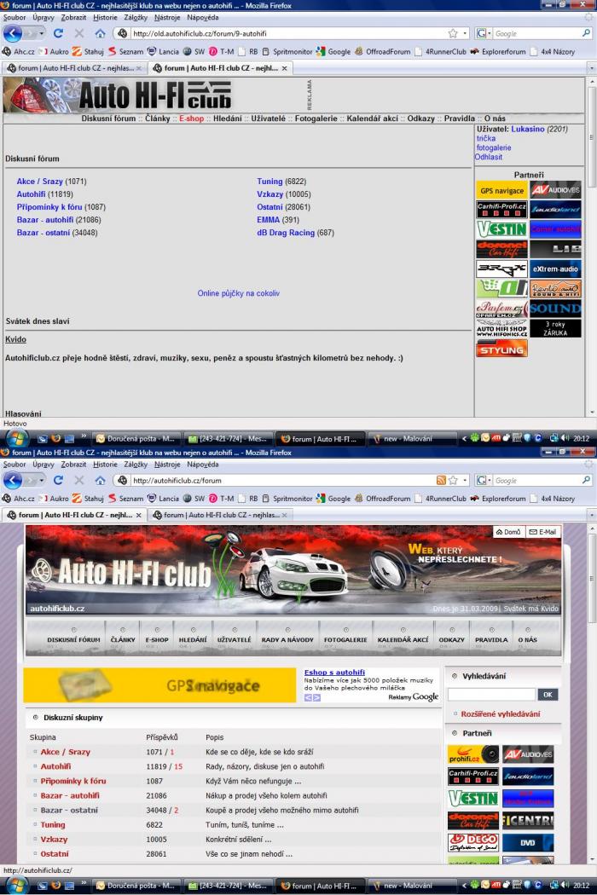Image resolution: width=597 pixels, height=895 pixels.
Task: Open DEGO partner banner on new site
Action: click(473, 842)
